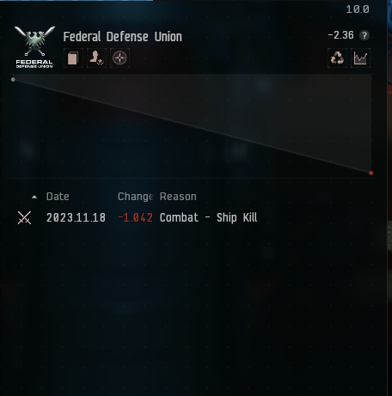The height and width of the screenshot is (396, 392).
Task: Click the gray graph start point
Action: point(13,80)
